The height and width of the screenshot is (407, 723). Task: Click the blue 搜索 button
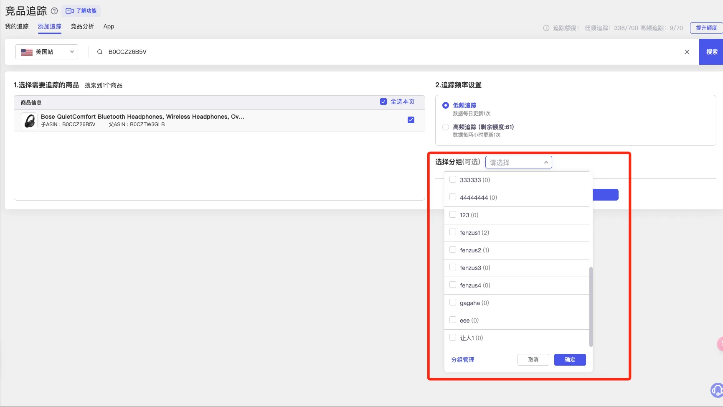click(x=712, y=52)
